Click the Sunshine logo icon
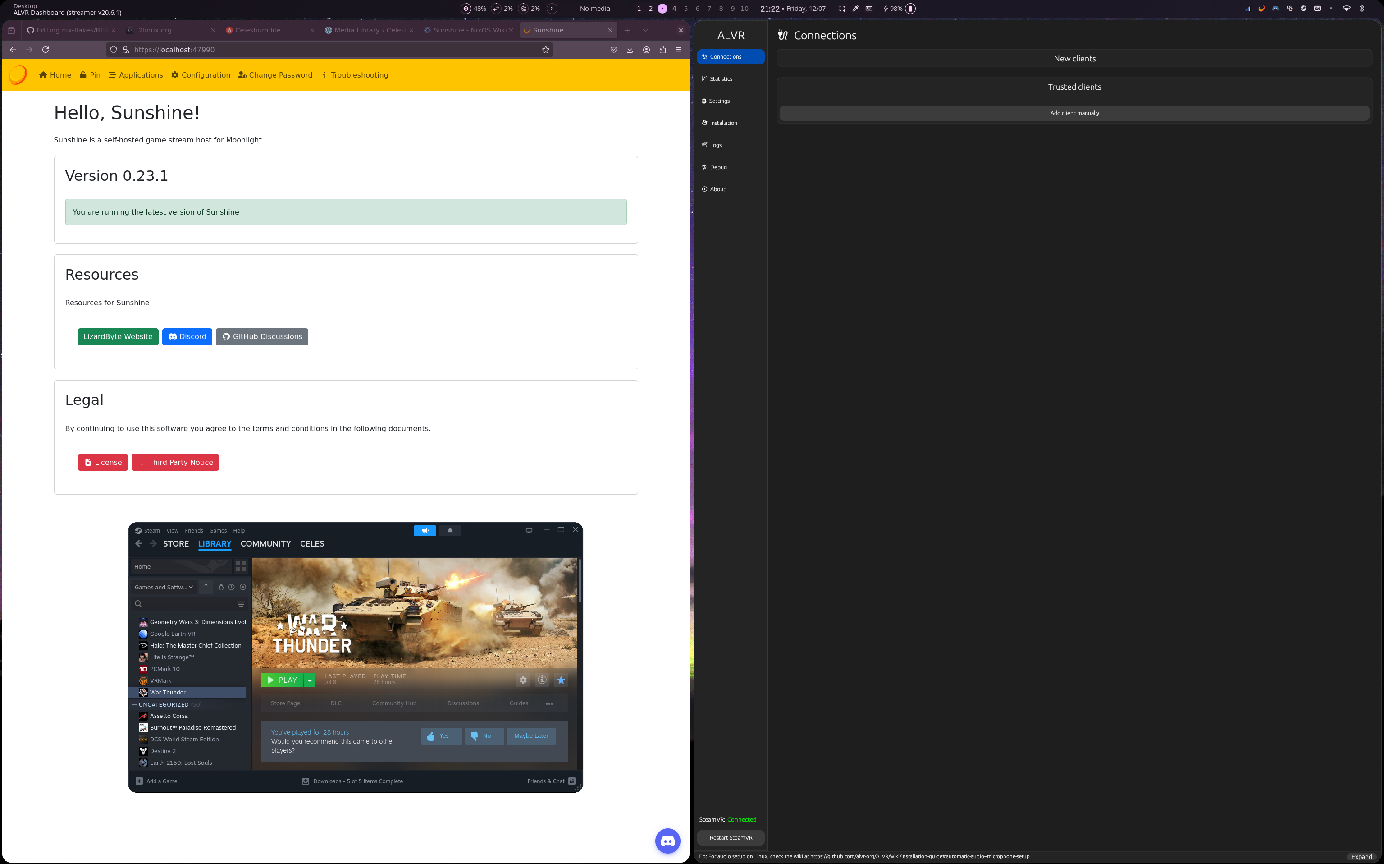 [18, 75]
